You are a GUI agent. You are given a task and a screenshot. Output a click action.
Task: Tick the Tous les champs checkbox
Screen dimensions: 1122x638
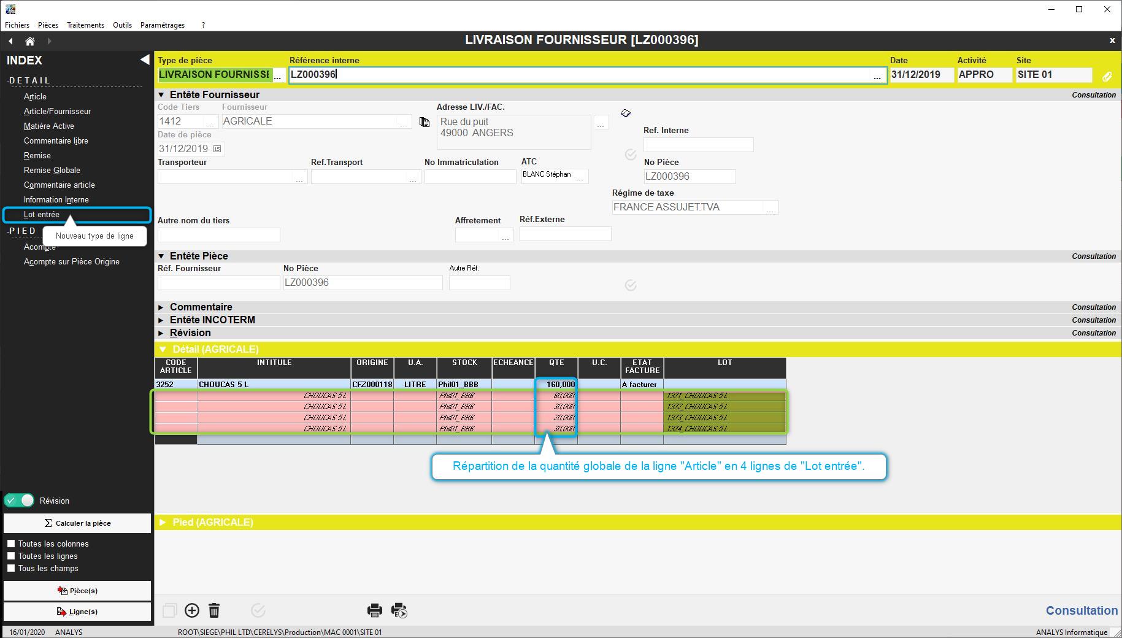click(11, 568)
